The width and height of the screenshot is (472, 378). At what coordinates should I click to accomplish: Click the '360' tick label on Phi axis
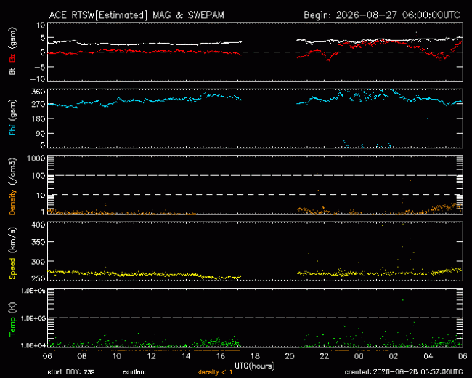(x=38, y=92)
